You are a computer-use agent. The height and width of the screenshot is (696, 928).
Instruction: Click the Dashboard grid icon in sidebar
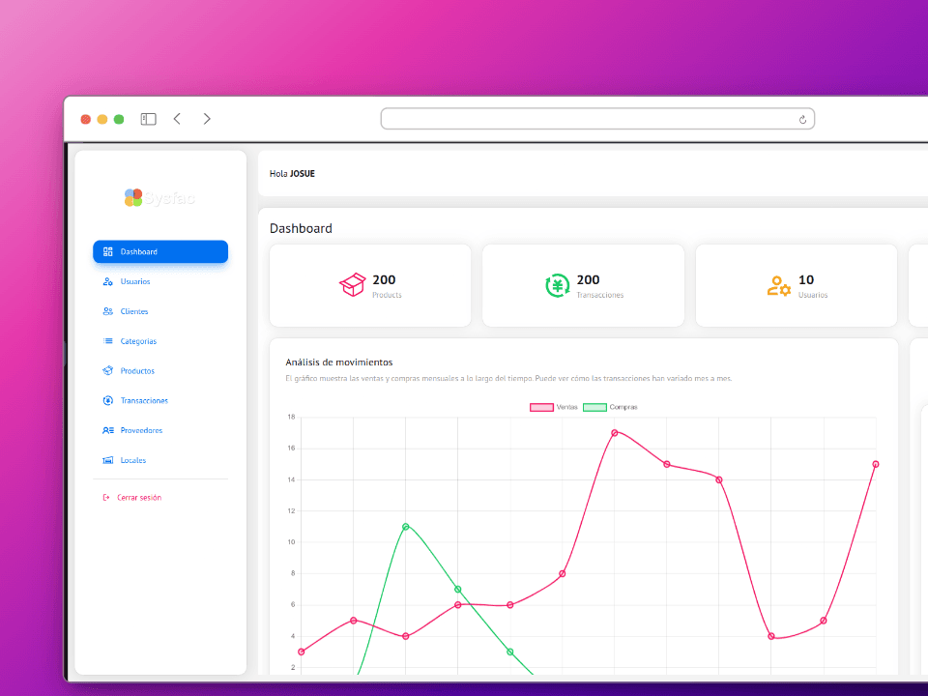point(107,251)
